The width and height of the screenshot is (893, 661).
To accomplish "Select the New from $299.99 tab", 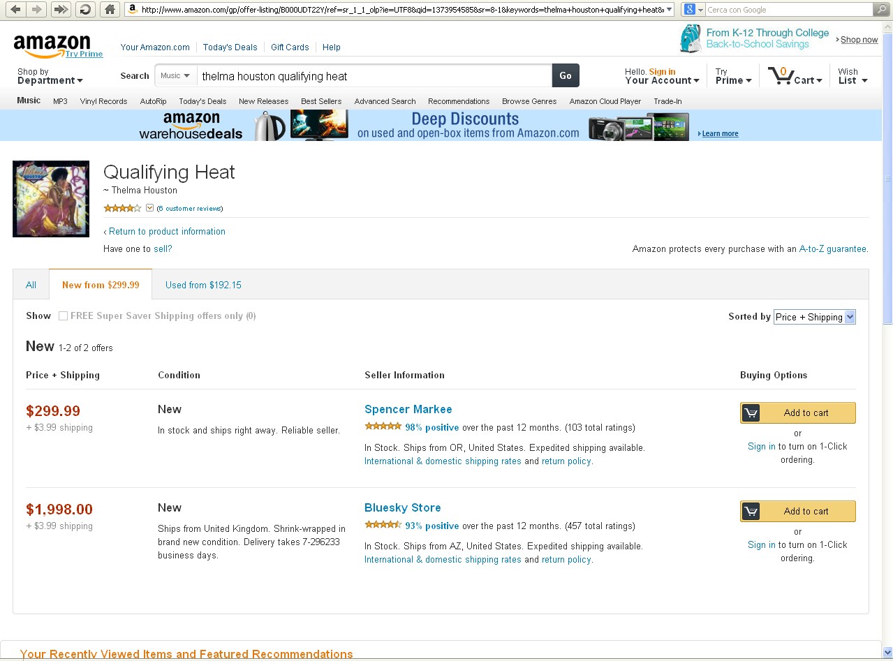I will click(101, 285).
